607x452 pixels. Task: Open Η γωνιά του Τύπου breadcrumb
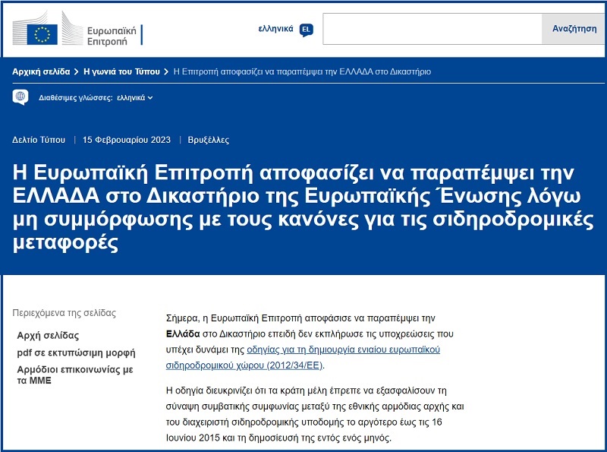click(121, 71)
